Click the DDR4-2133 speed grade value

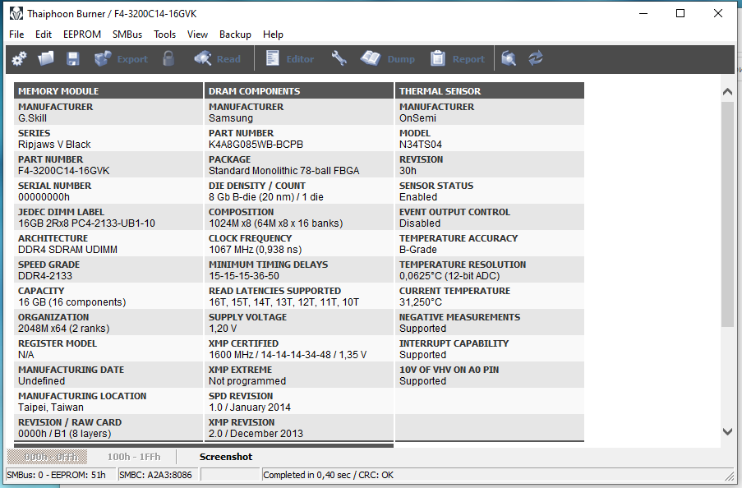tap(45, 276)
